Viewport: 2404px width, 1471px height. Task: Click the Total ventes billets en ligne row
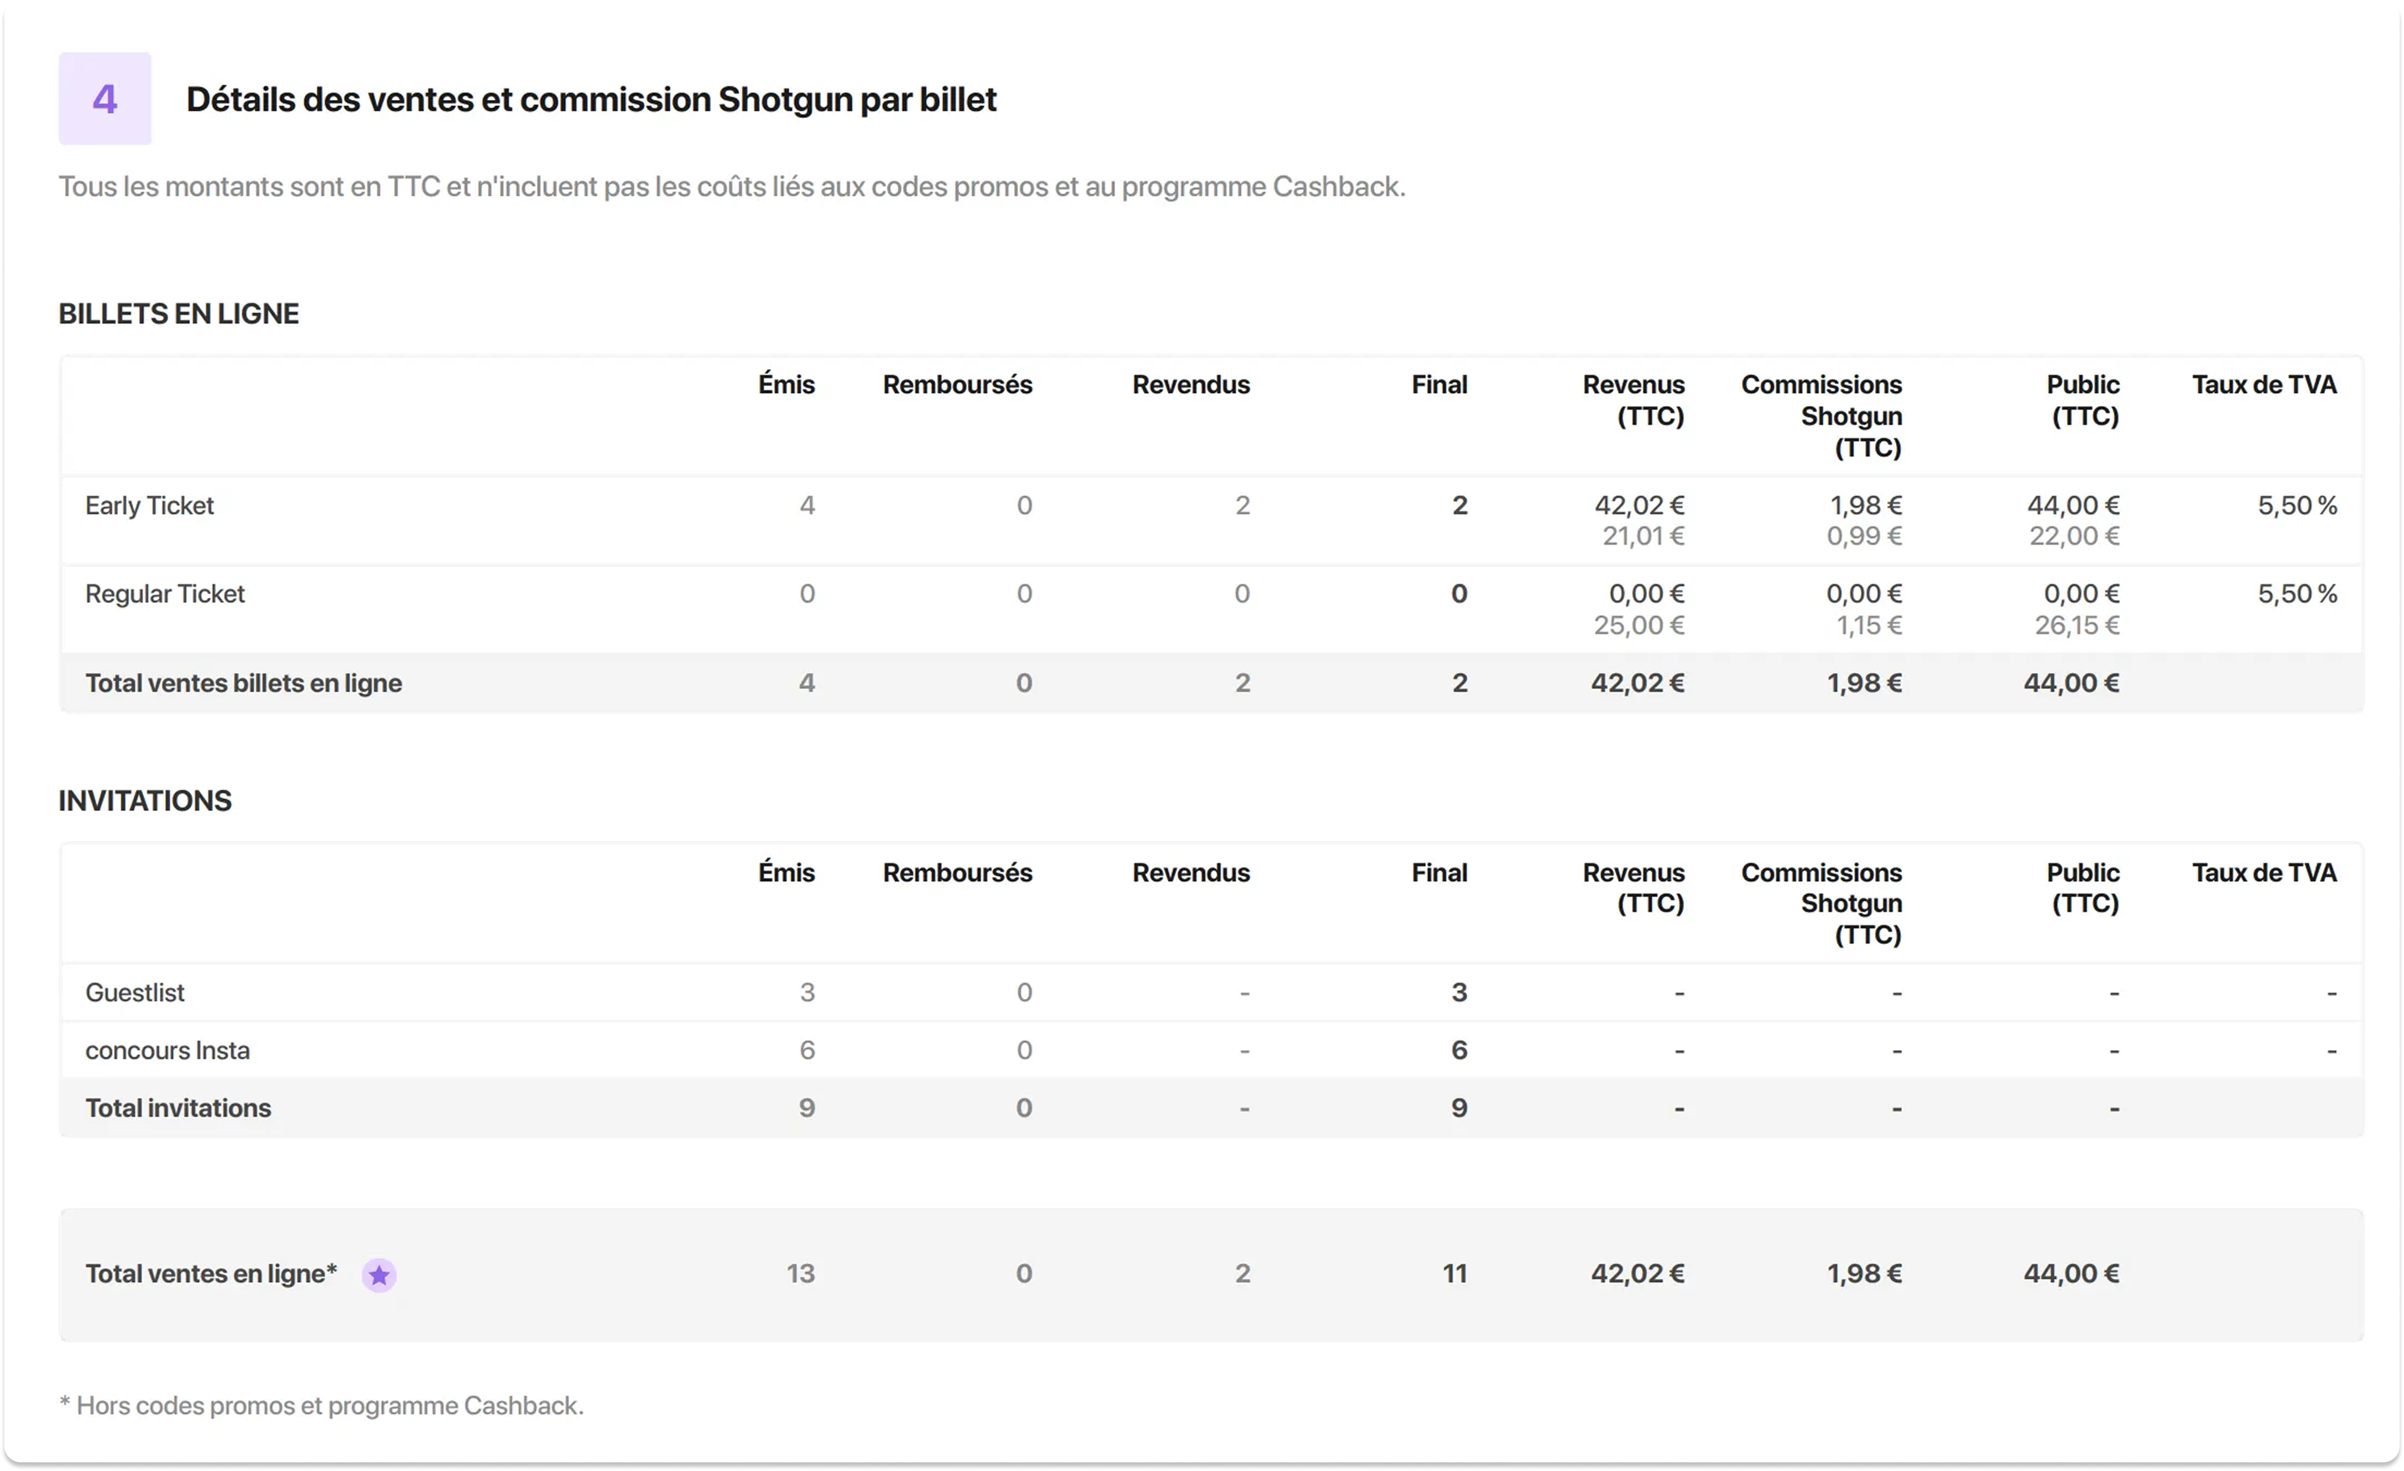pyautogui.click(x=1211, y=683)
